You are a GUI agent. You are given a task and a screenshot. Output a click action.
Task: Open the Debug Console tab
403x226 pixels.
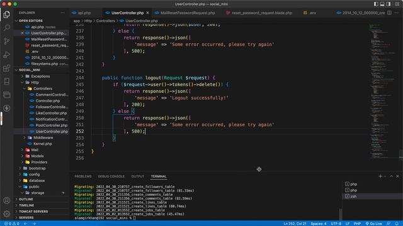111,176
